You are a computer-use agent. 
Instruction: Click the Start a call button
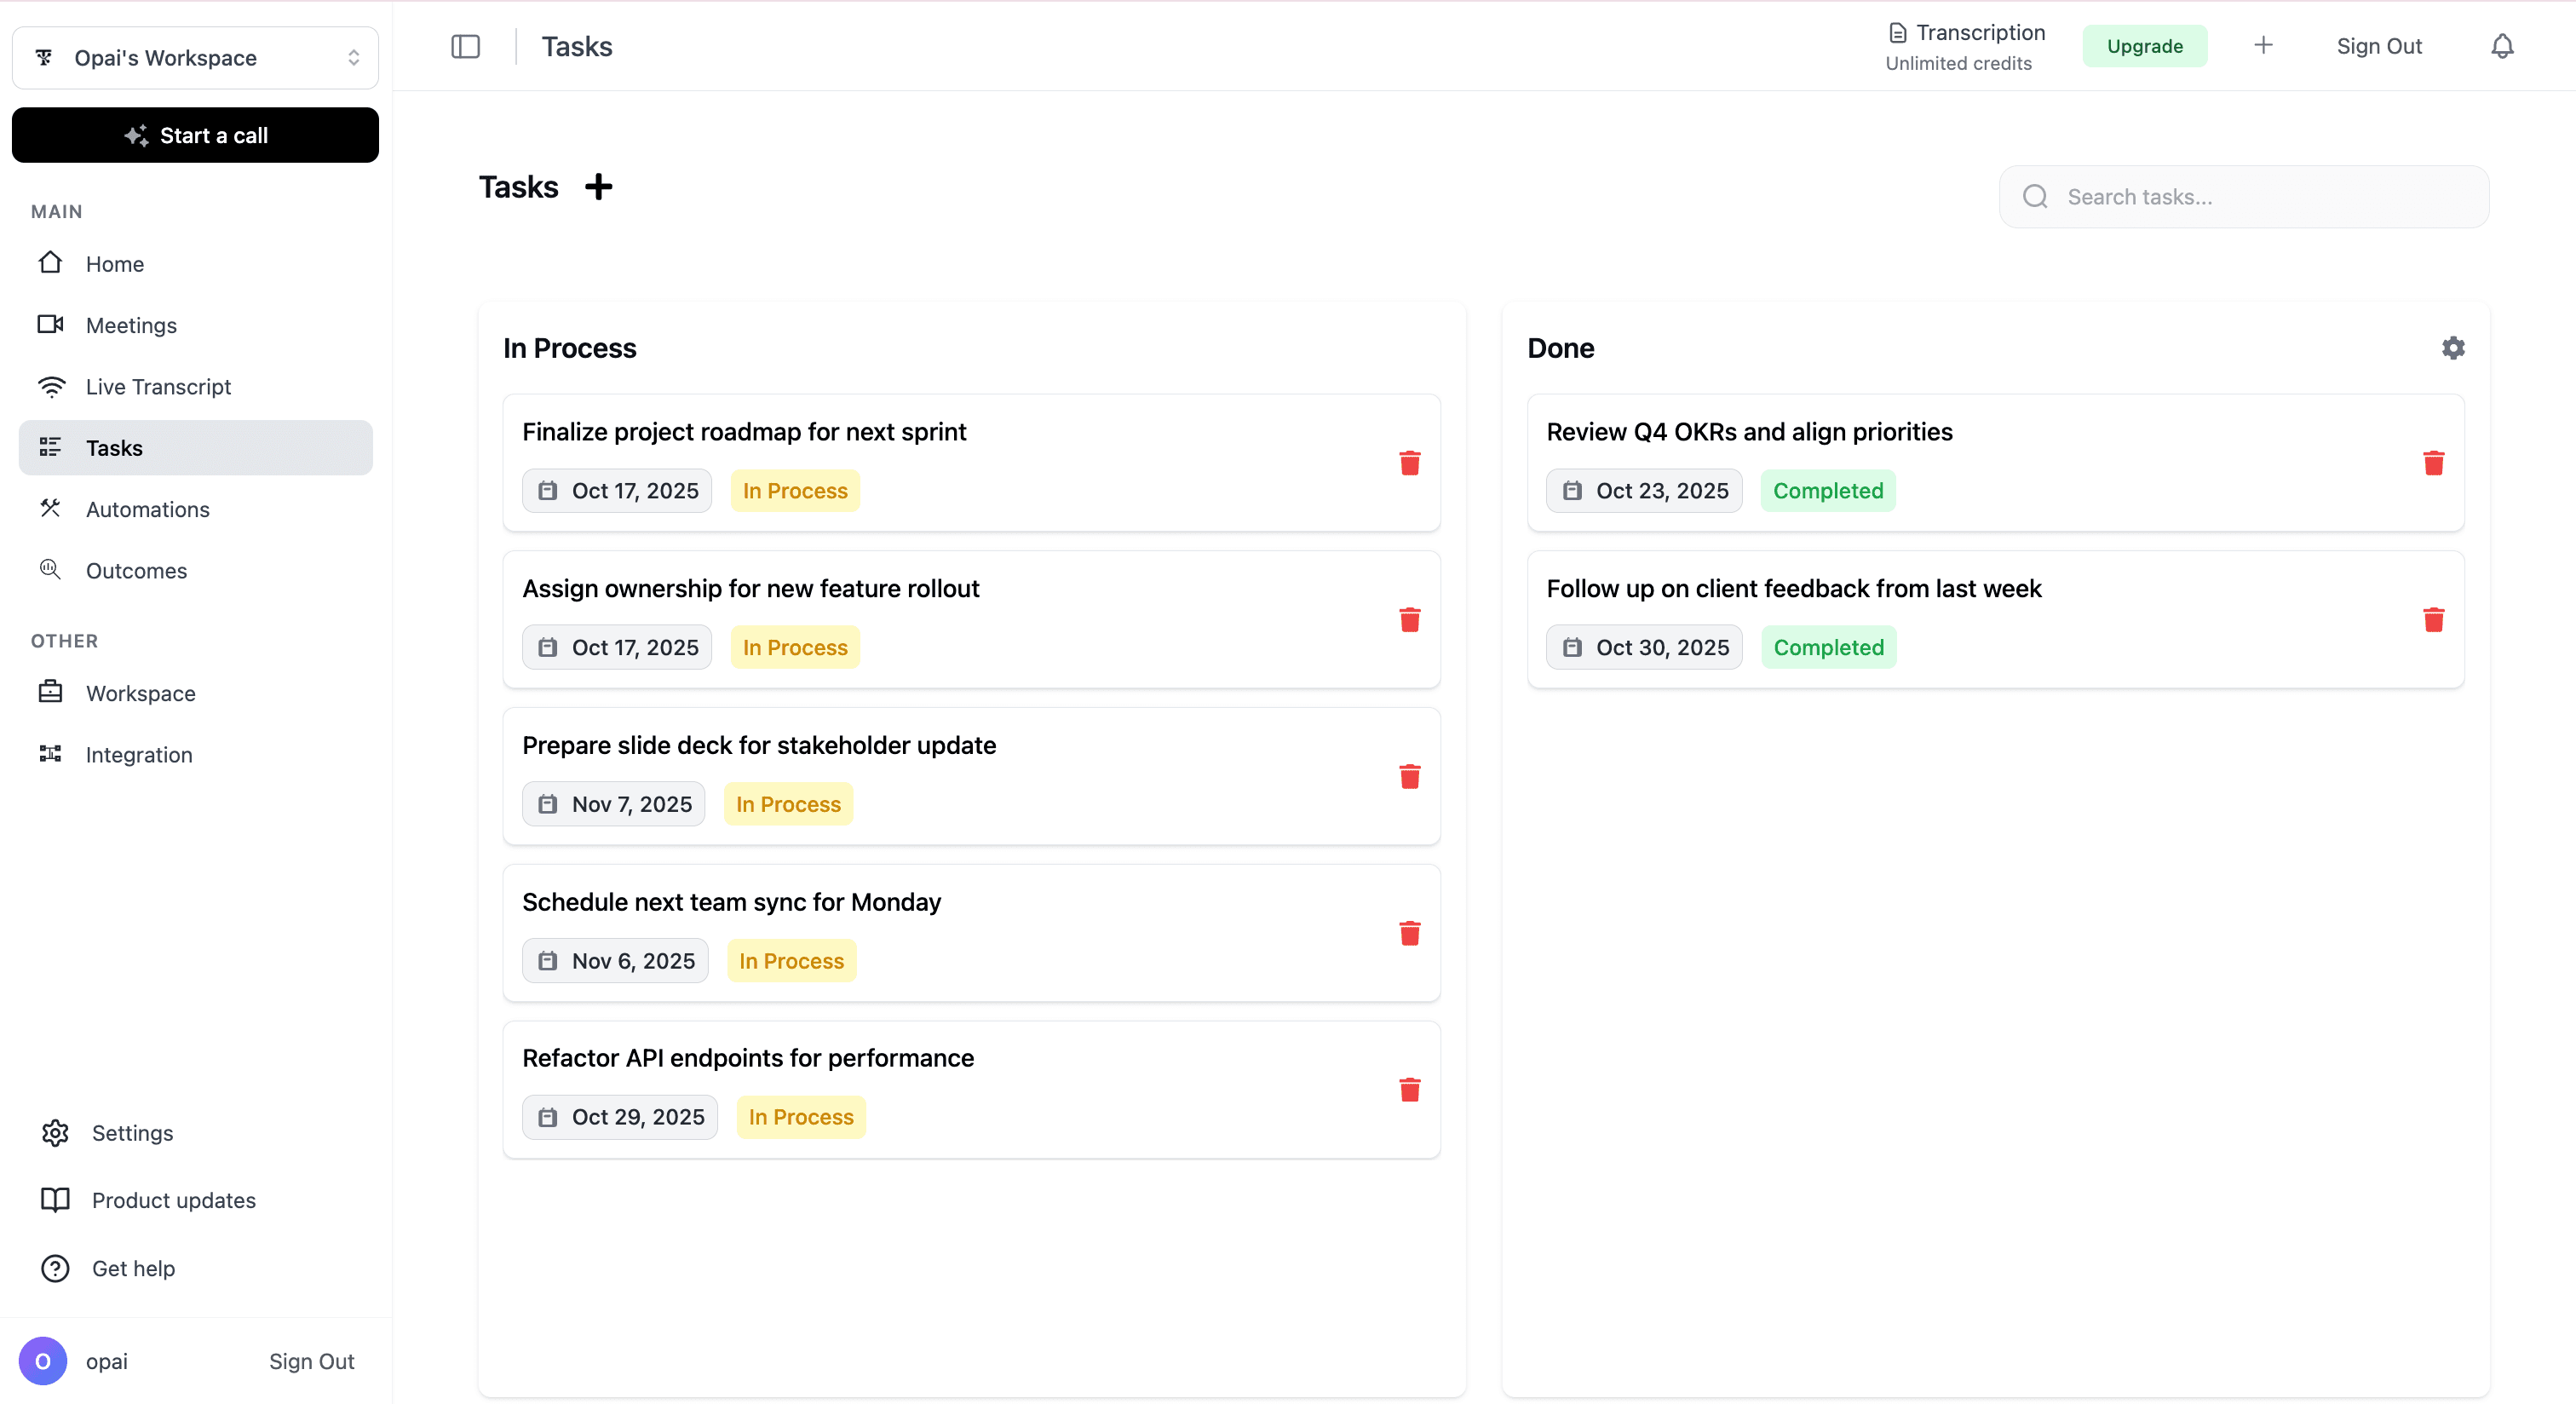click(195, 135)
